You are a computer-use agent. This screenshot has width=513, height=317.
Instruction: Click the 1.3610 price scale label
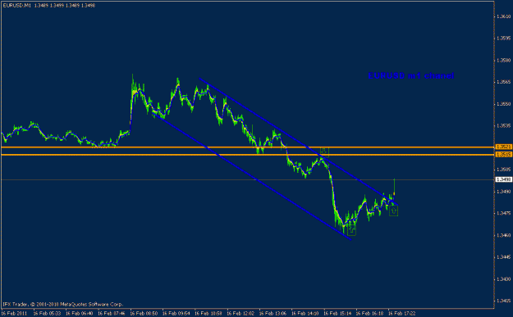(504, 16)
